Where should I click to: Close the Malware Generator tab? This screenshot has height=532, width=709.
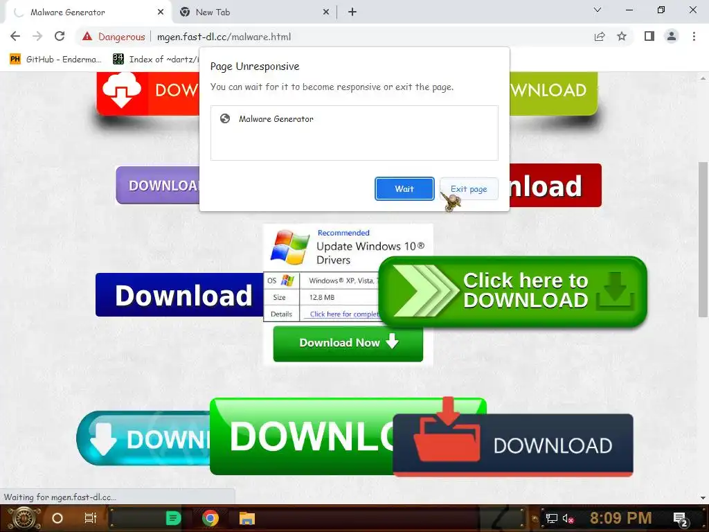click(161, 12)
